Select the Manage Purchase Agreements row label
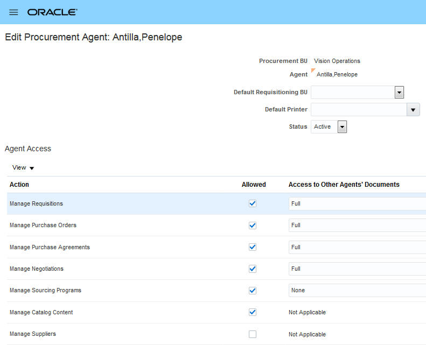 [x=50, y=247]
